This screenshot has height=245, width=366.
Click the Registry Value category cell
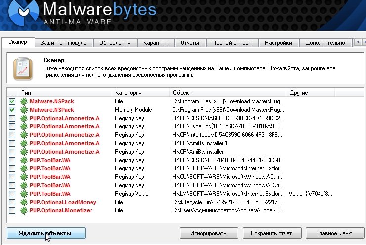point(132,194)
